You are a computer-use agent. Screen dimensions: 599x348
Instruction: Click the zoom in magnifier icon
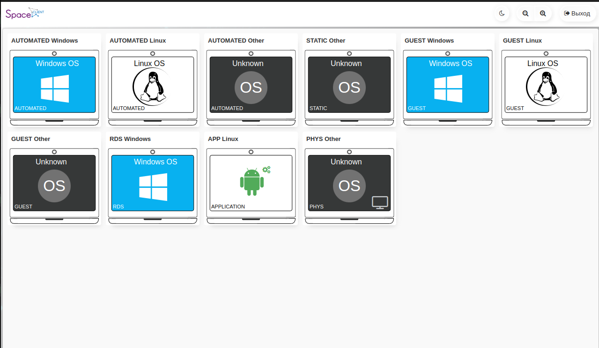click(x=543, y=14)
